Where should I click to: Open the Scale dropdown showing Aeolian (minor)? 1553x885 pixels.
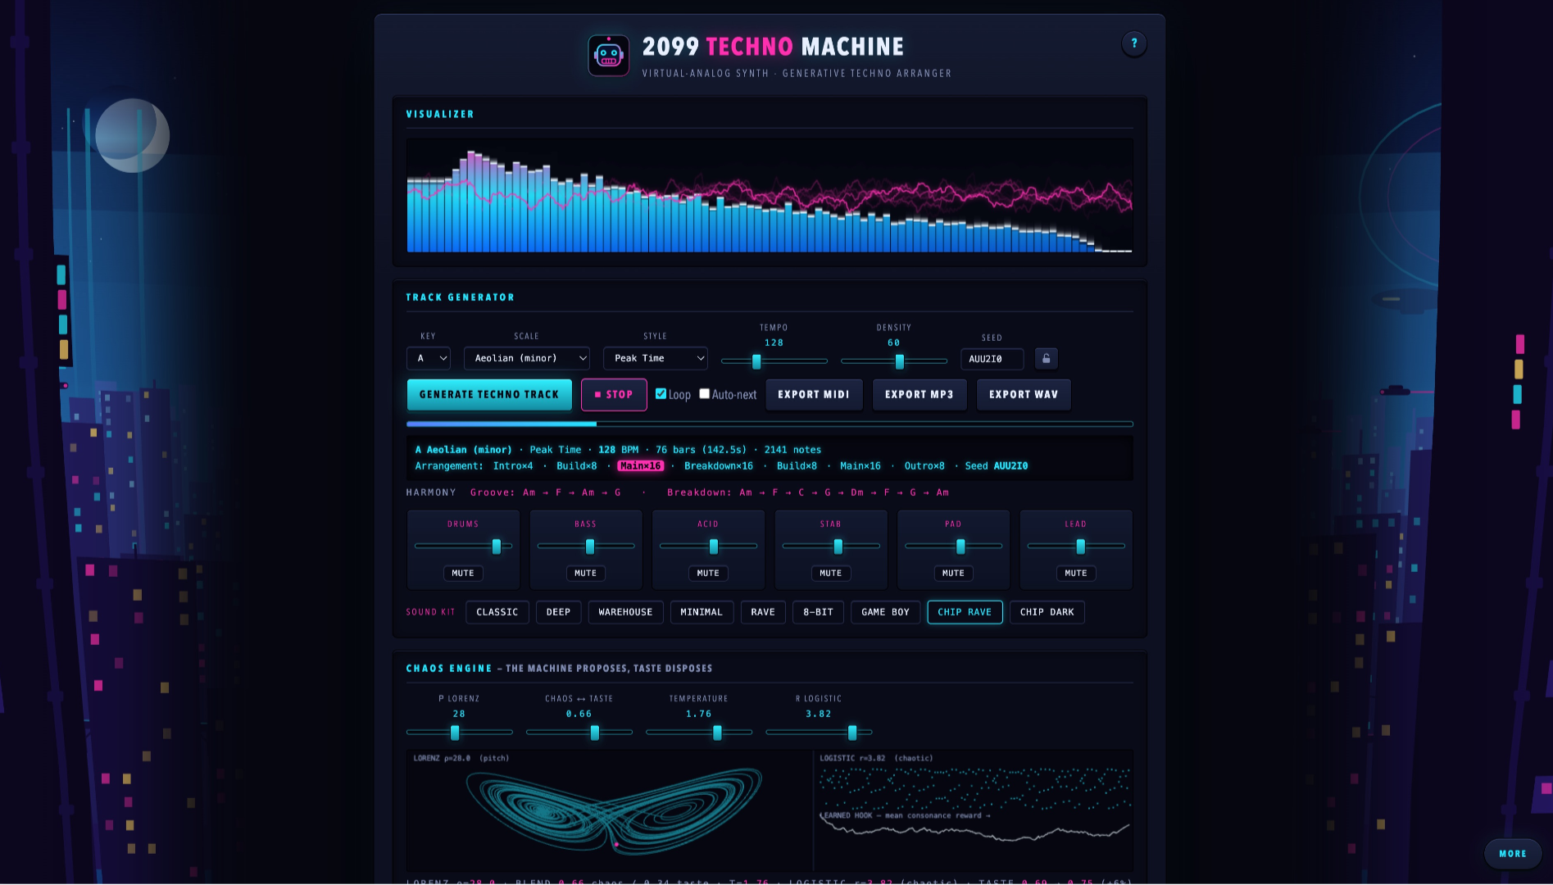pos(527,358)
